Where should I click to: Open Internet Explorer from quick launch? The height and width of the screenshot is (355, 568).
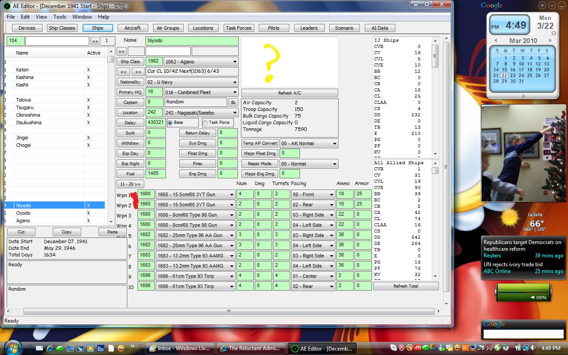50,348
